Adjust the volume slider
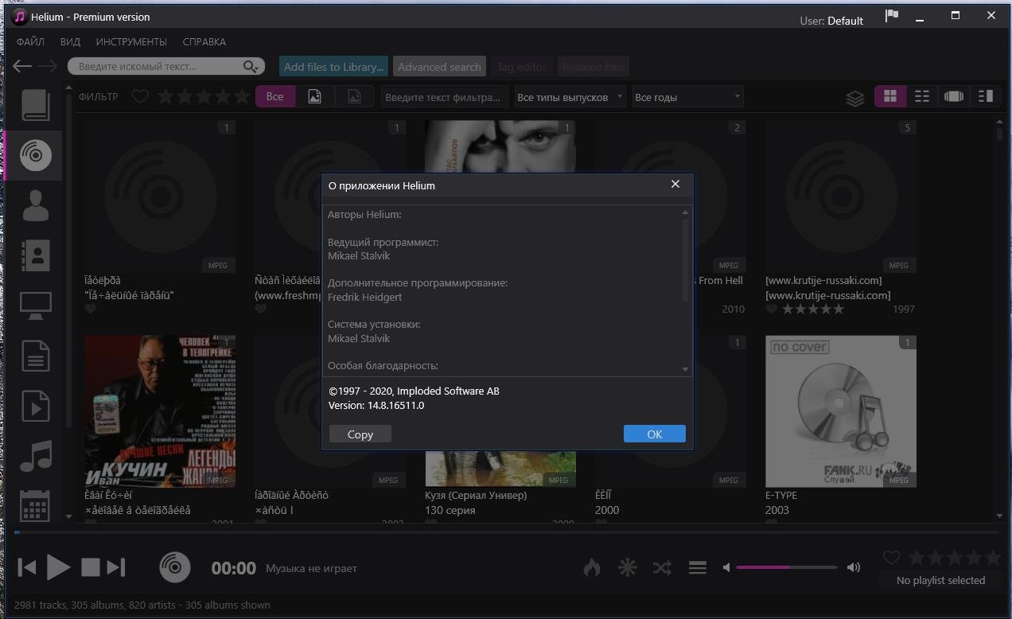 tap(787, 567)
